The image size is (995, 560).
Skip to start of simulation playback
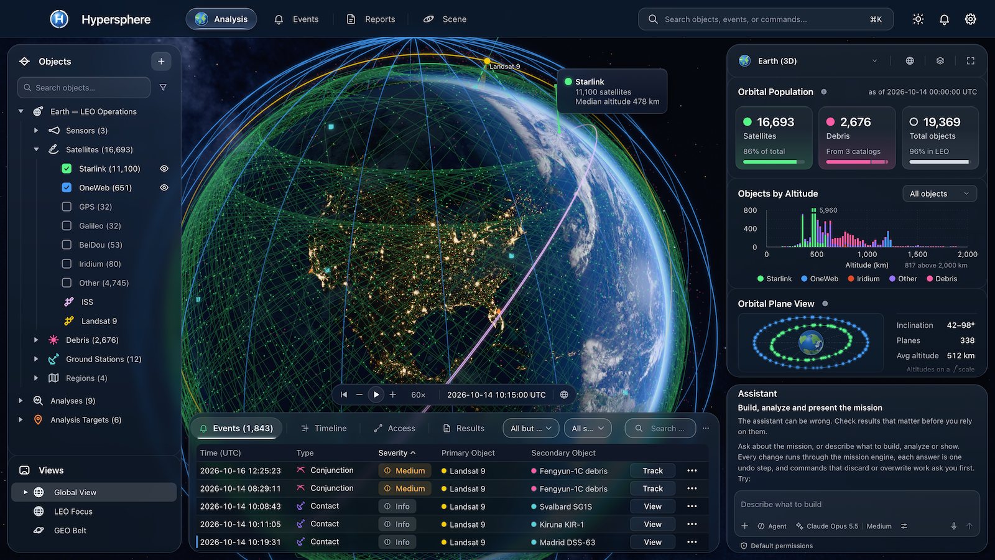[x=344, y=394]
